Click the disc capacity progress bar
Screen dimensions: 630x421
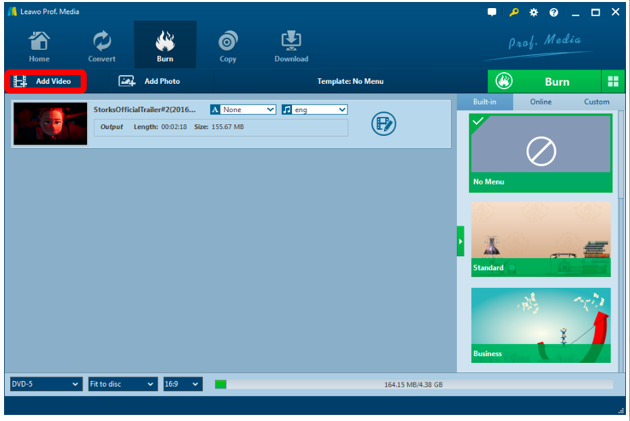[x=414, y=385]
